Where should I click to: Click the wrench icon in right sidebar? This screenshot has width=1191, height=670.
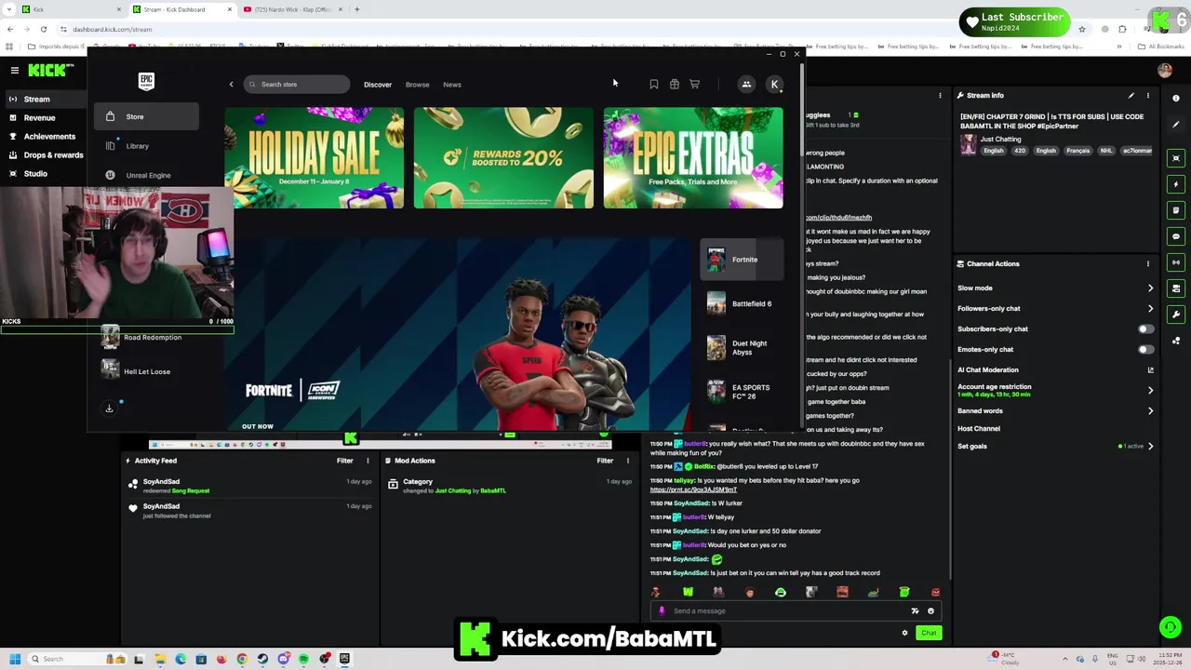pos(1176,315)
